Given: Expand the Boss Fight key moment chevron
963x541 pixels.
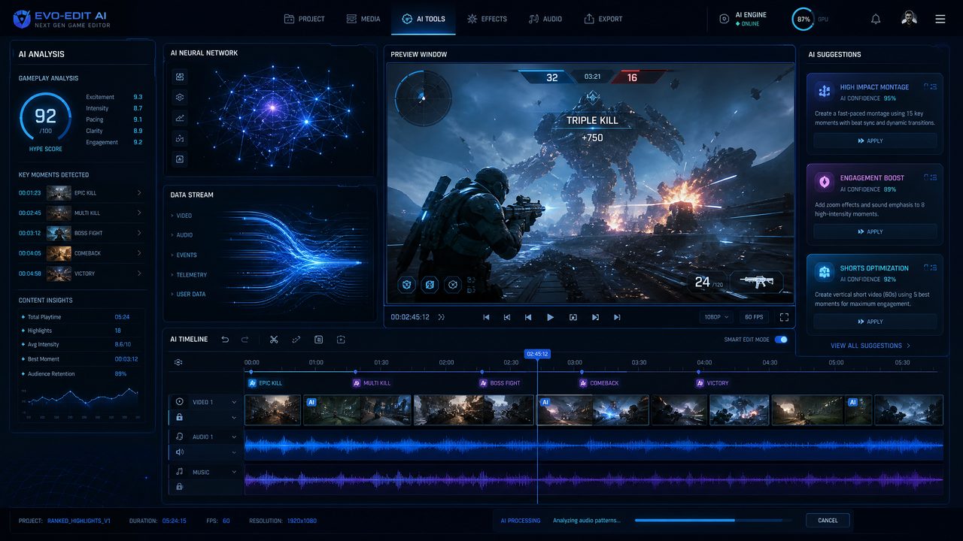Looking at the screenshot, I should pos(139,233).
